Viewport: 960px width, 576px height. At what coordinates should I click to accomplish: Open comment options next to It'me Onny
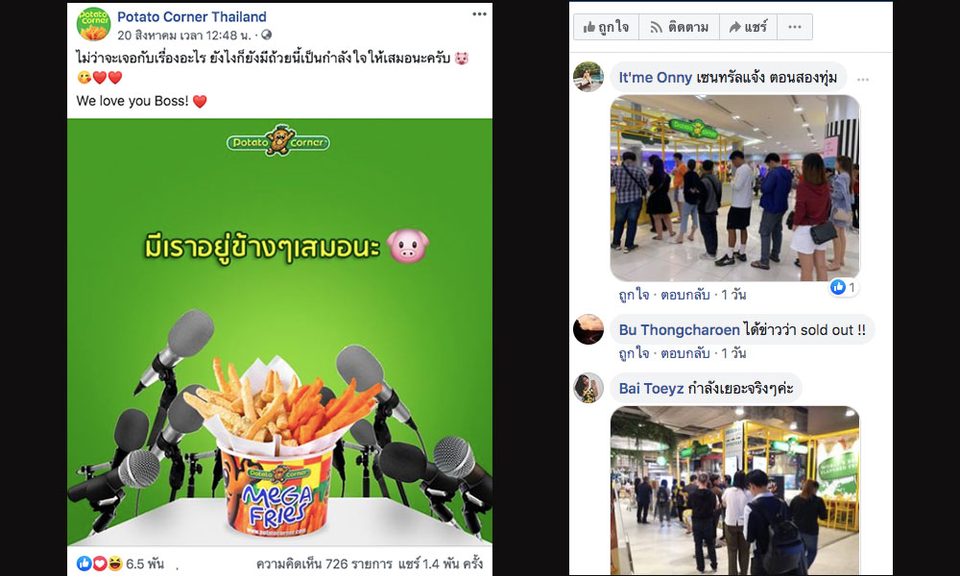(x=863, y=80)
